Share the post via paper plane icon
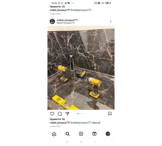This screenshot has width=162, height=146. tap(67, 114)
